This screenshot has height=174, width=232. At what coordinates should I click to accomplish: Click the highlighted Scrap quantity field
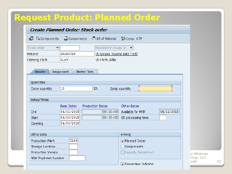point(155,89)
